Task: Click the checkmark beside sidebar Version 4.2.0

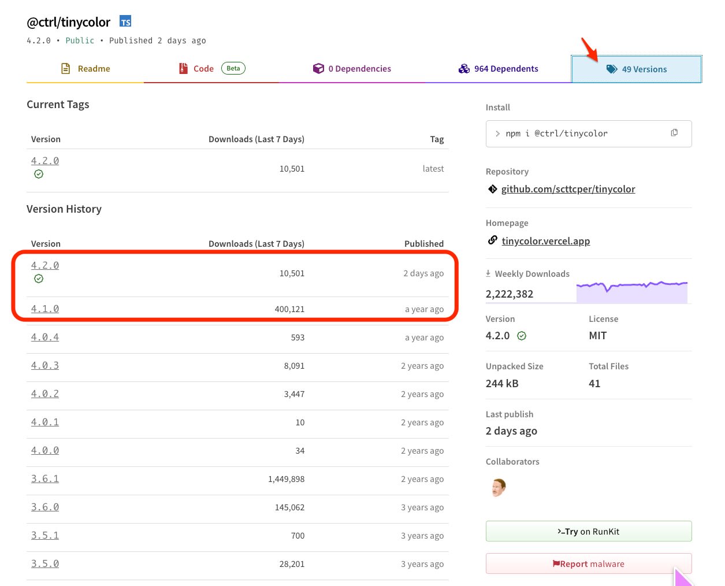Action: pos(522,336)
